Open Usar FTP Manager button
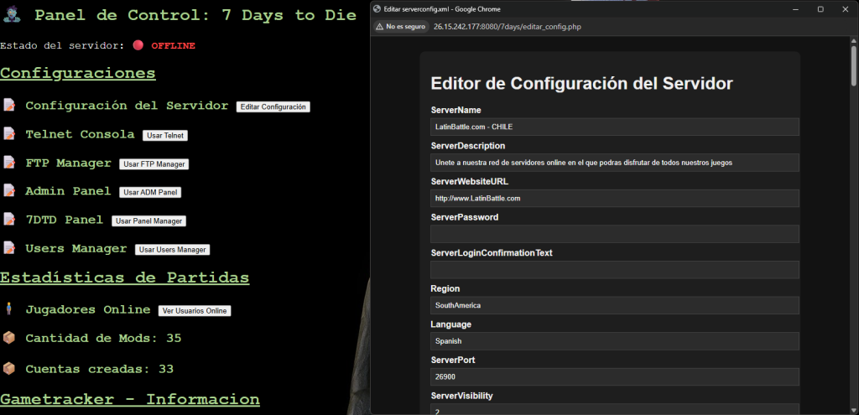 coord(154,163)
